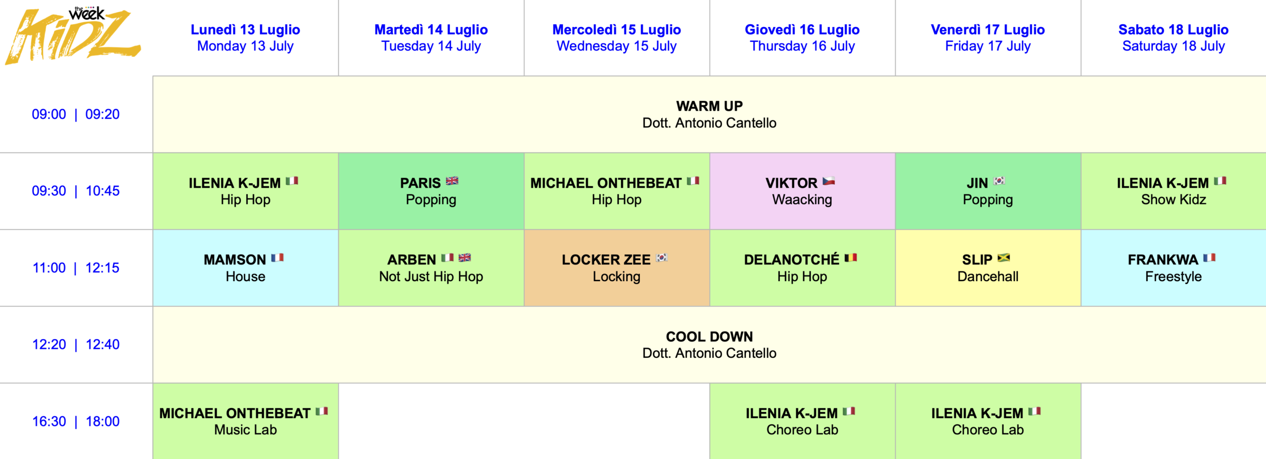Click the French flag beside FRANKWA

pyautogui.click(x=1210, y=258)
